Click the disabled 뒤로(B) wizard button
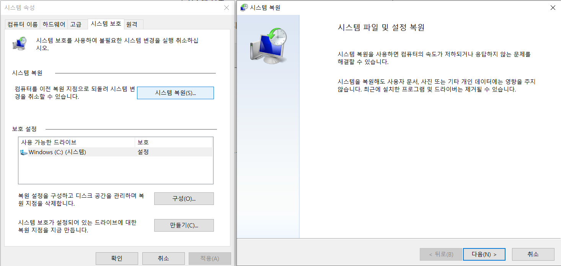 click(x=441, y=254)
